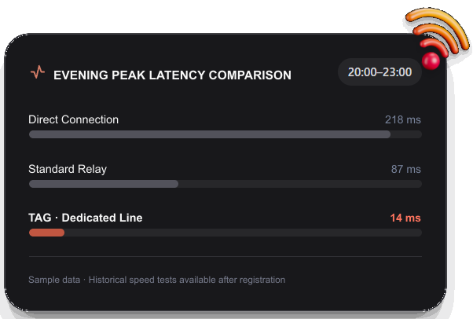Click the red dot of WiFi icon

[x=431, y=61]
